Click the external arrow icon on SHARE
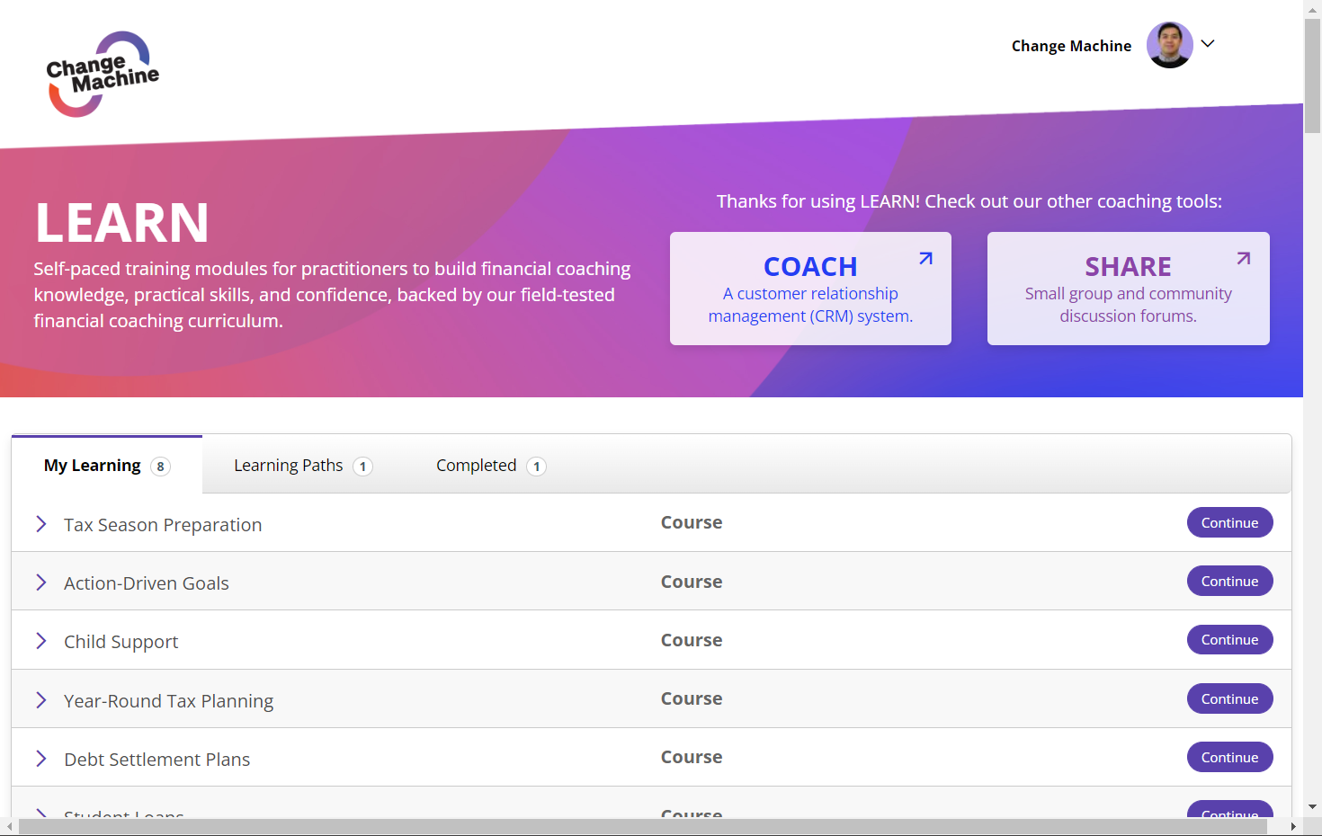The width and height of the screenshot is (1322, 836). (1244, 259)
